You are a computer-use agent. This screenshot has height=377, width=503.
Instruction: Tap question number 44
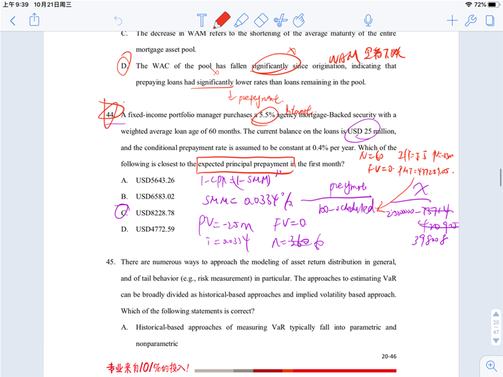click(x=110, y=115)
